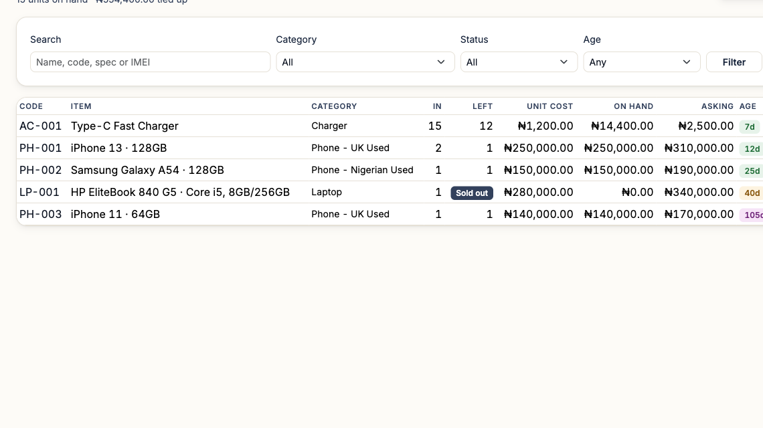Open the Samsung Galaxy A54 · 128GB item
This screenshot has height=428, width=763.
pyautogui.click(x=147, y=171)
